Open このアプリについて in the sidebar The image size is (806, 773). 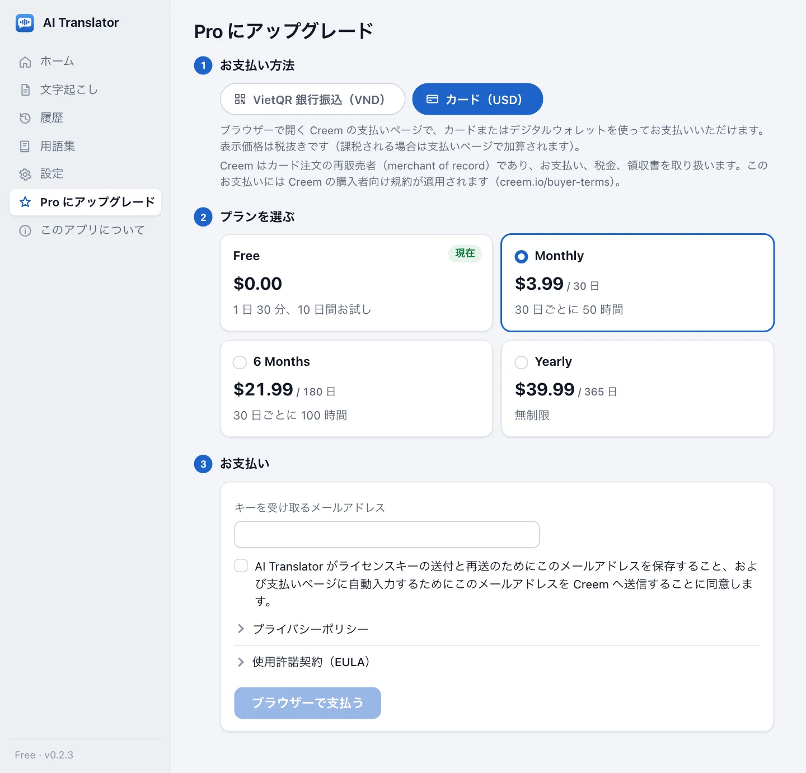point(85,230)
